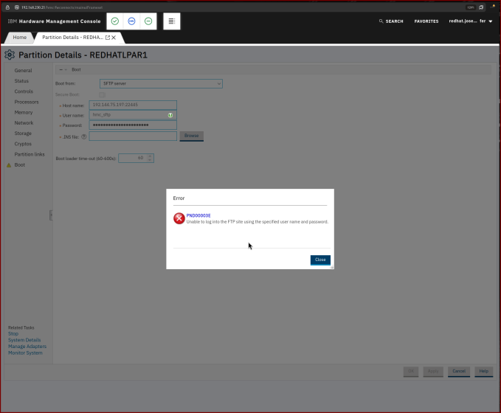Click the blue circular status icon in header
Image resolution: width=501 pixels, height=413 pixels.
click(x=131, y=21)
